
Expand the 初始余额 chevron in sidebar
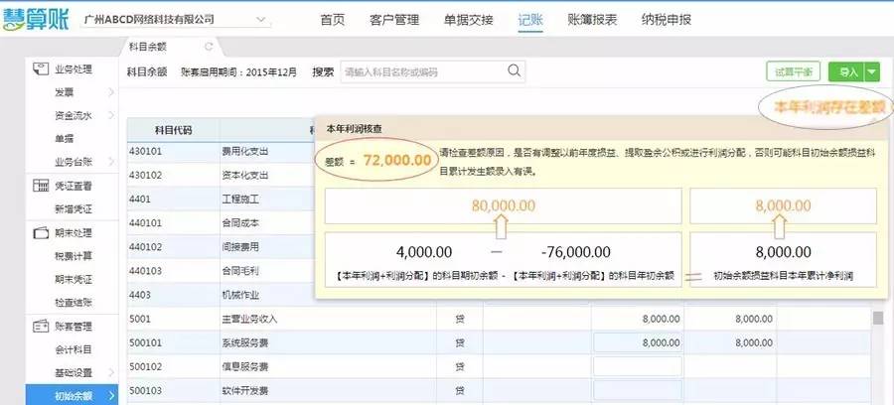(x=111, y=396)
